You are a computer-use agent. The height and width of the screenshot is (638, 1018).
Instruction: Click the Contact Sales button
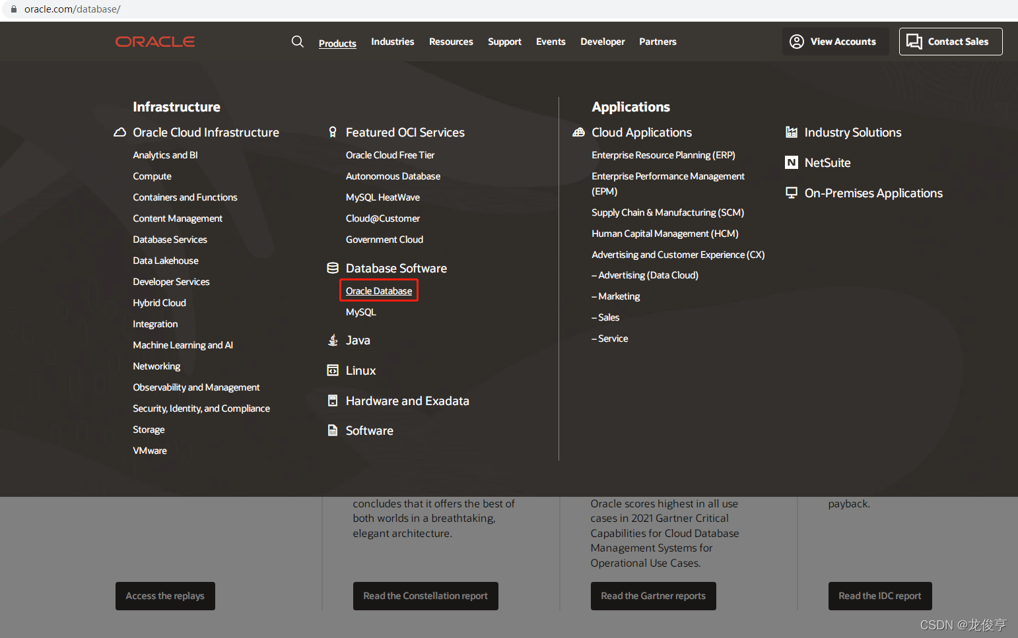coord(951,42)
